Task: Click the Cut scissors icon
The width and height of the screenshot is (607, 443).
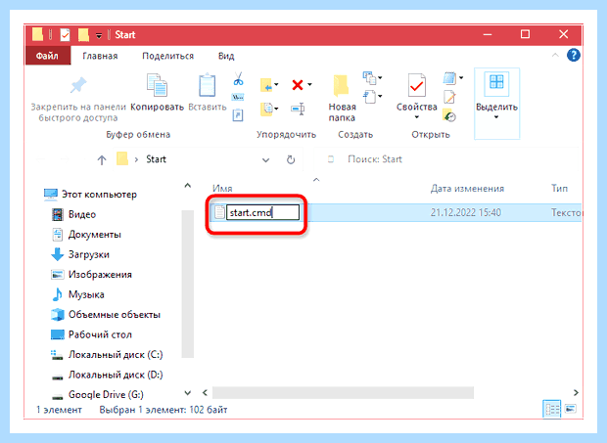Action: point(238,79)
